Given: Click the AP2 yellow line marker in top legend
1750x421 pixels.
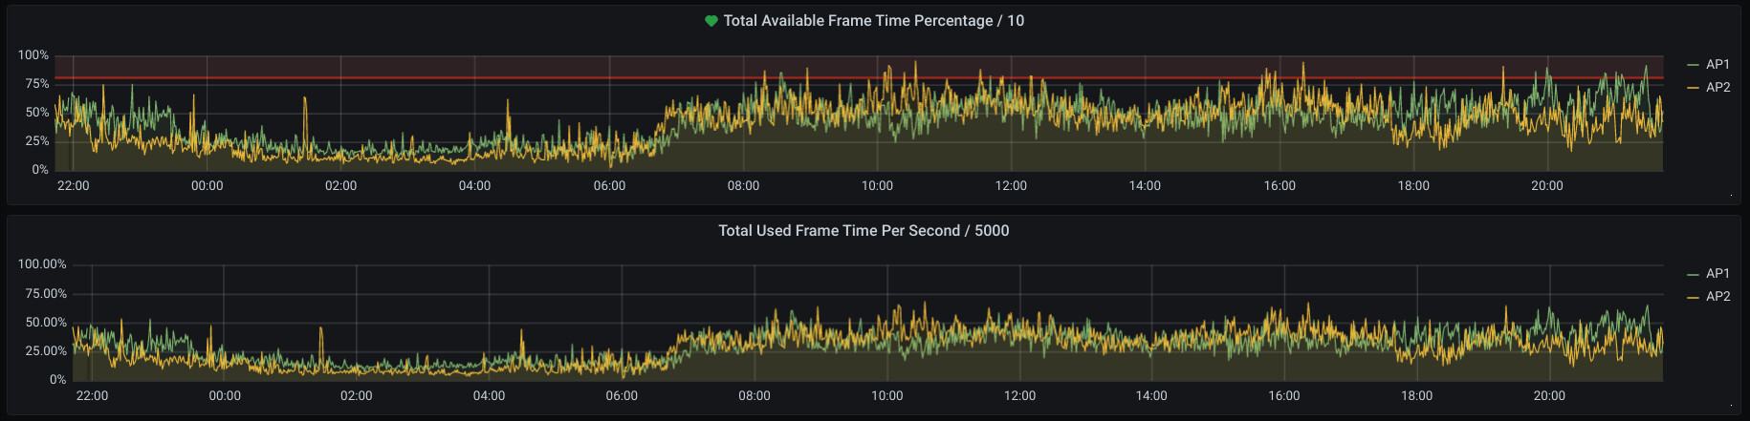Looking at the screenshot, I should point(1693,88).
